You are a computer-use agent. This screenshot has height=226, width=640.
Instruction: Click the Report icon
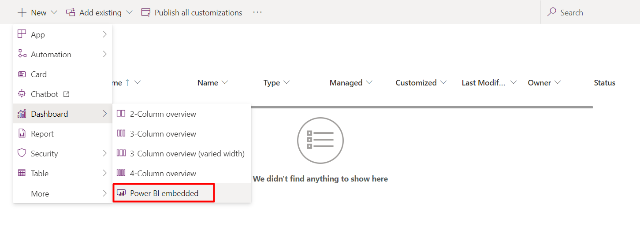pyautogui.click(x=22, y=133)
